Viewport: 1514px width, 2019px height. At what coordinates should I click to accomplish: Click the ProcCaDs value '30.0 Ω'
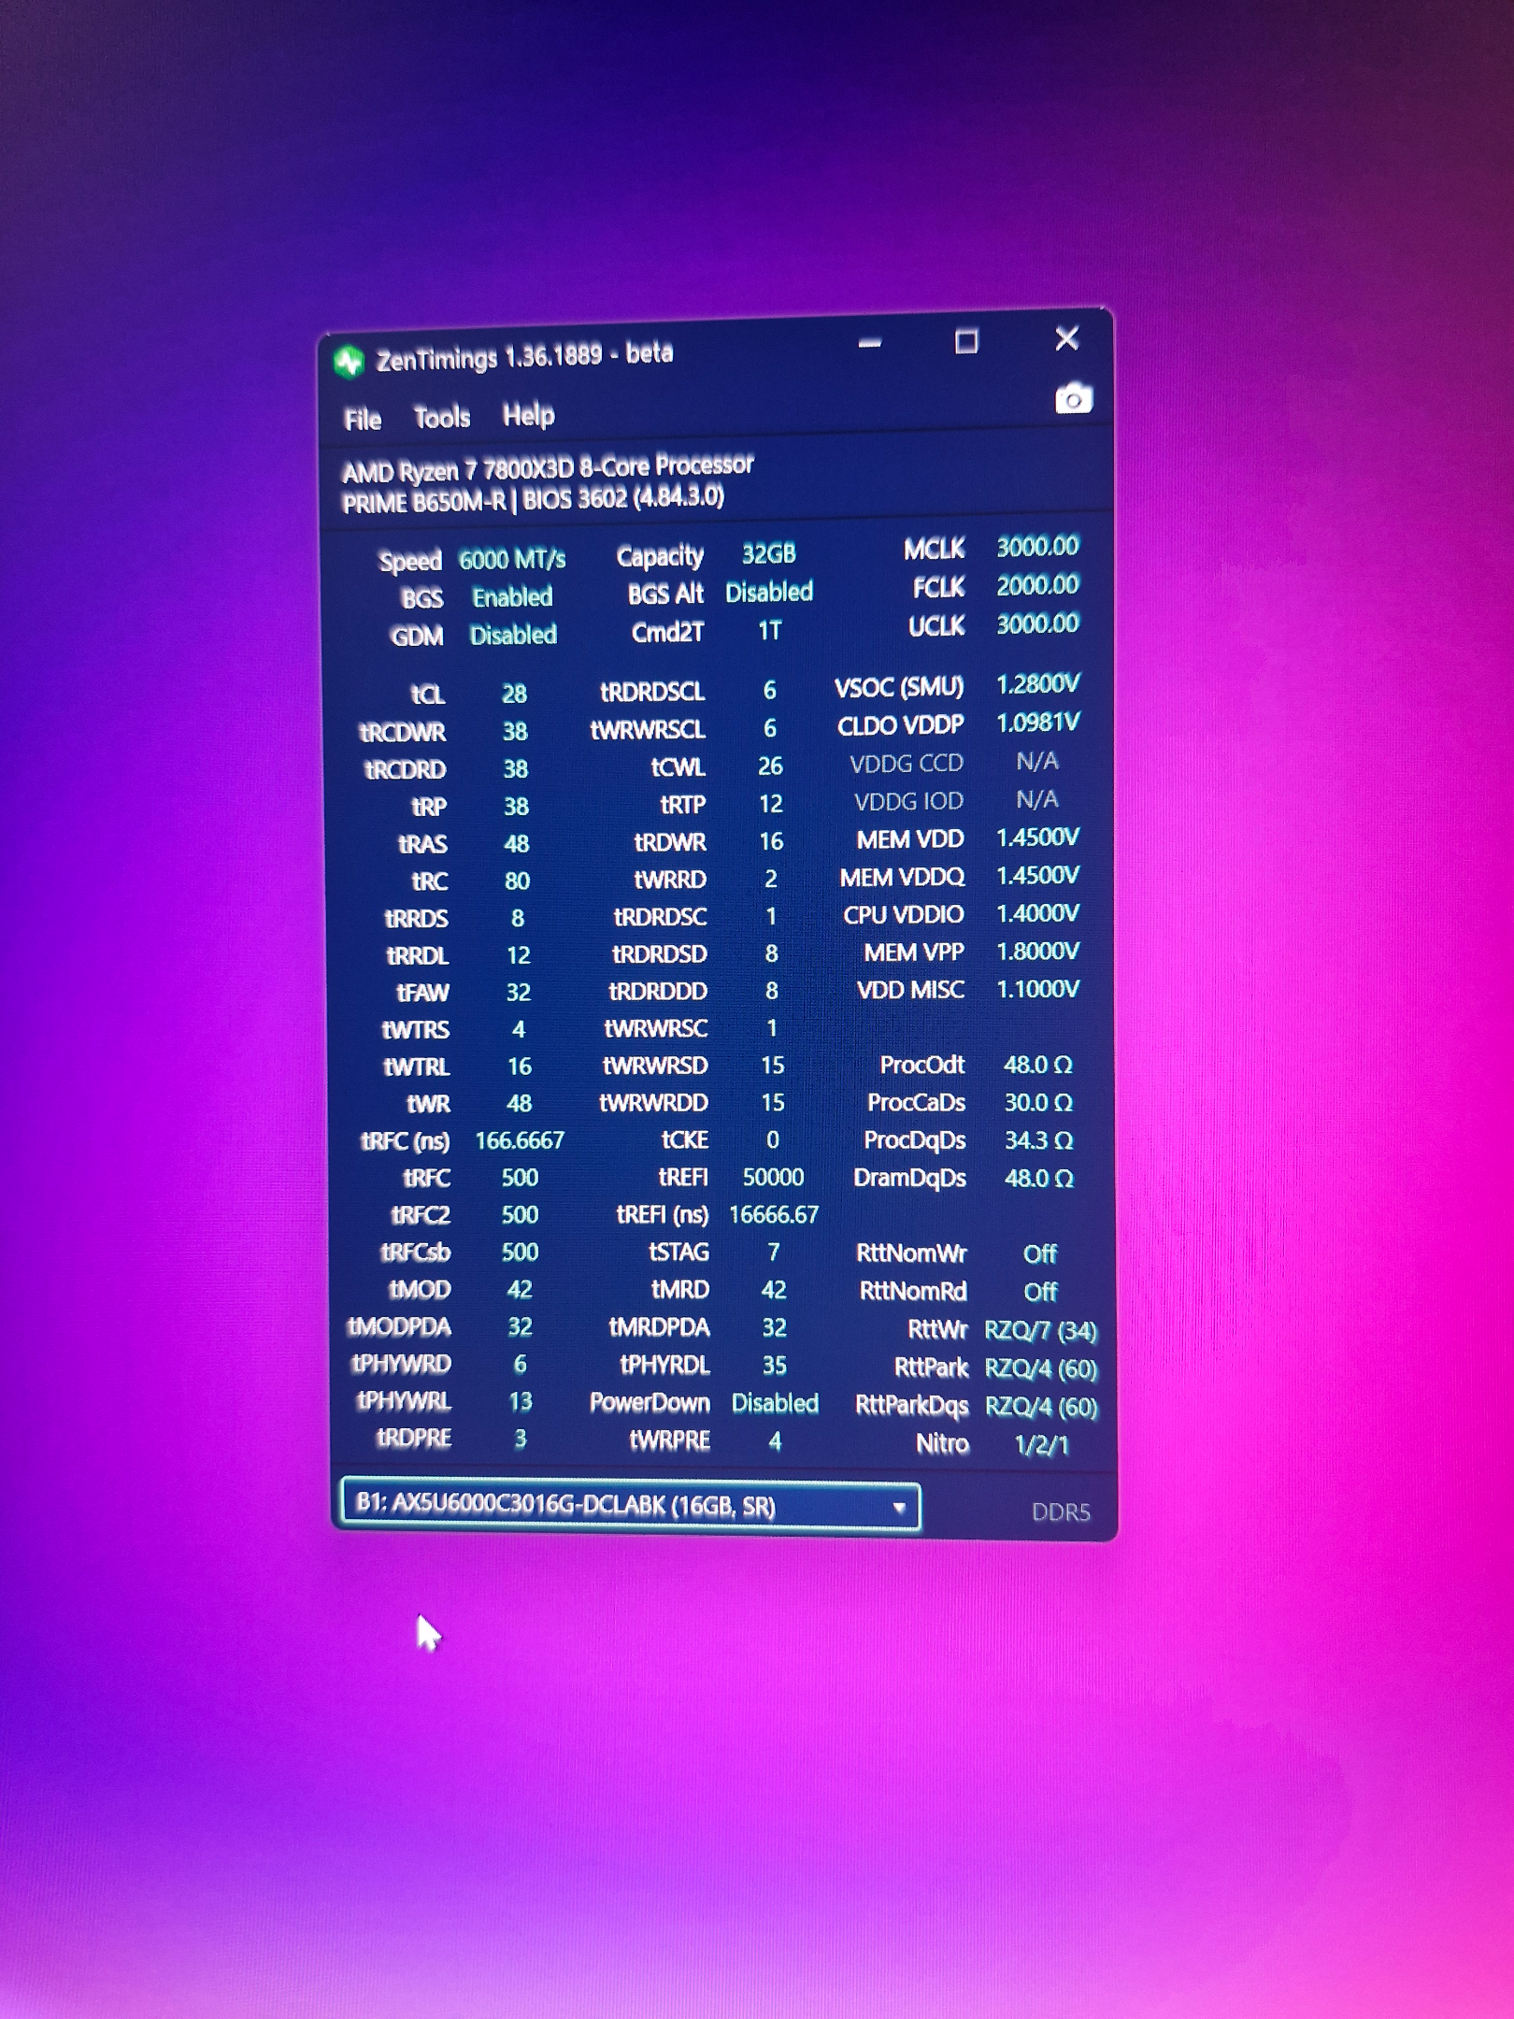point(1038,1103)
